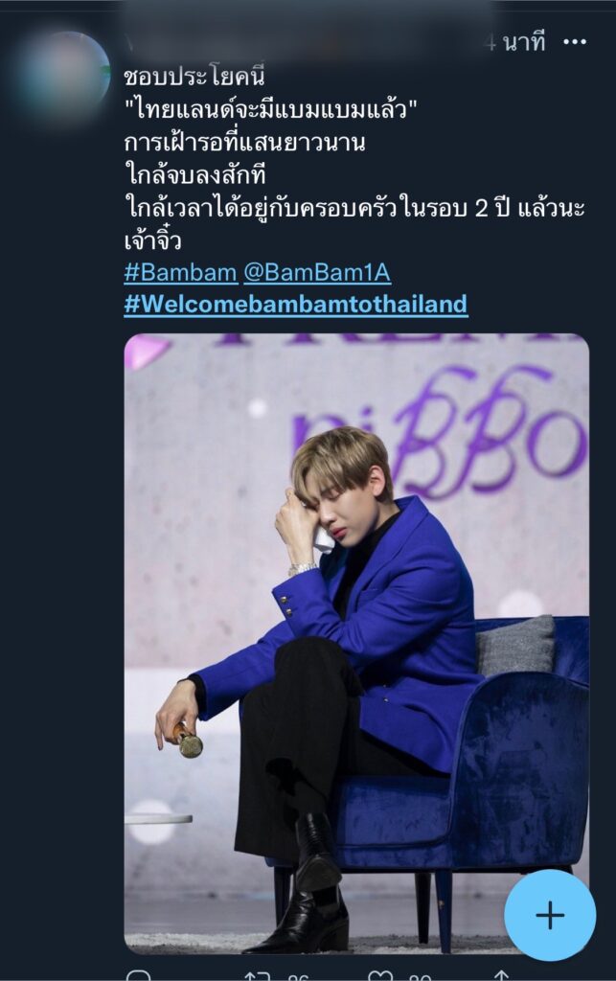This screenshot has height=981, width=616.
Task: Open the #Welcomebambamtothailand hashtag
Action: tap(296, 304)
